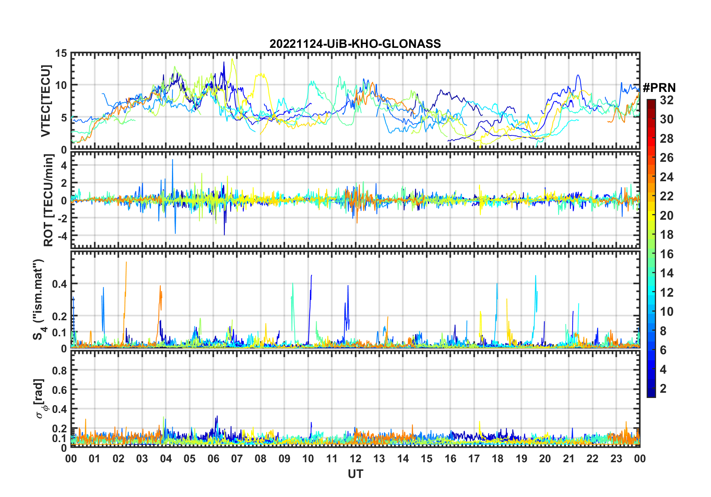Click the sigma phi [rad] axis label
Viewport: 711px width, 497px height.
[x=40, y=398]
